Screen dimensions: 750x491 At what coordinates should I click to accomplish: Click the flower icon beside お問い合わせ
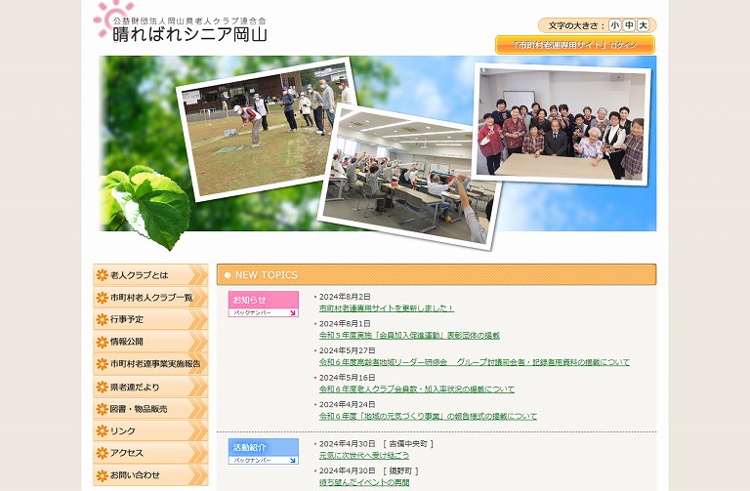(x=102, y=475)
